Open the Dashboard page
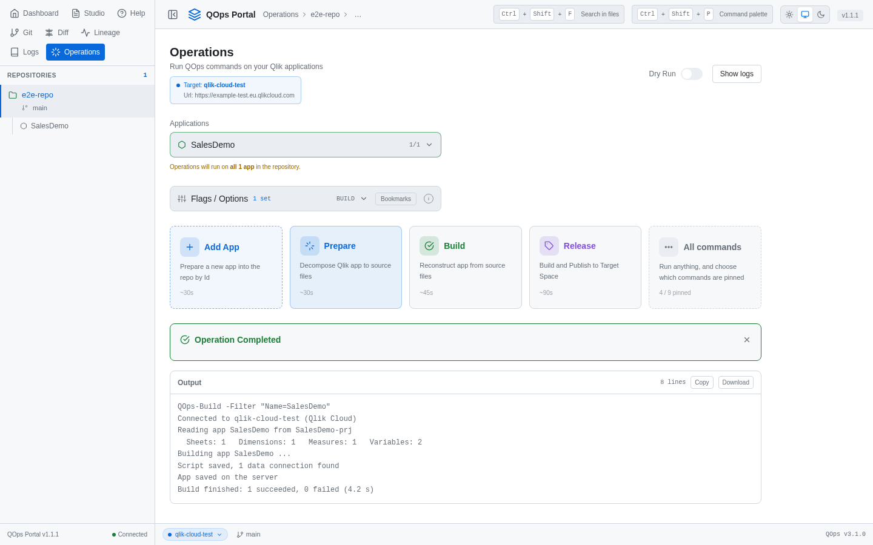873x545 pixels. click(x=35, y=13)
